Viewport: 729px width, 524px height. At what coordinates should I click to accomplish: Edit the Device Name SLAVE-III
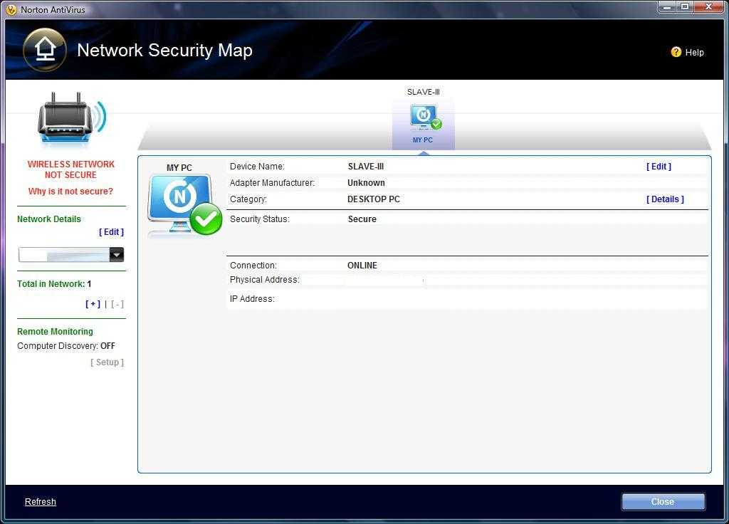659,167
